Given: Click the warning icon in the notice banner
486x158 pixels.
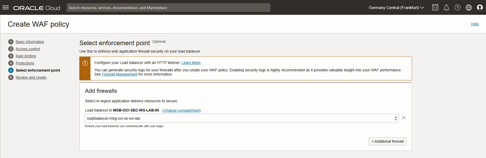Looking at the screenshot, I should [x=85, y=63].
